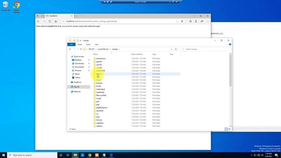Add page to favorites star in Edge address bar
This screenshot has height=158, width=281.
coord(182,22)
